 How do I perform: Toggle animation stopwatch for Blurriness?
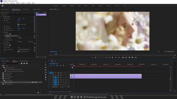[4, 48]
